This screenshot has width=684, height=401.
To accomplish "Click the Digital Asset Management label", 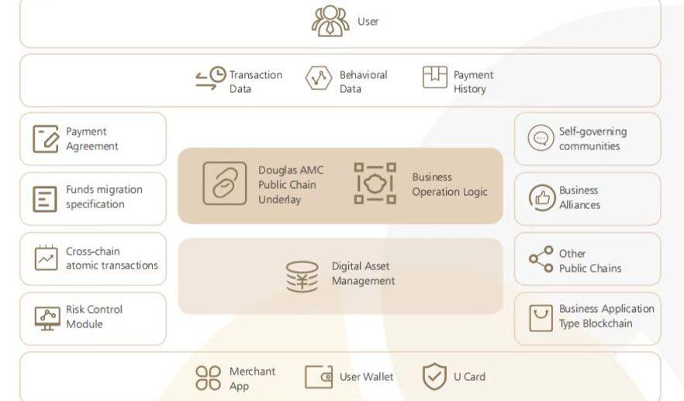I will (x=363, y=273).
